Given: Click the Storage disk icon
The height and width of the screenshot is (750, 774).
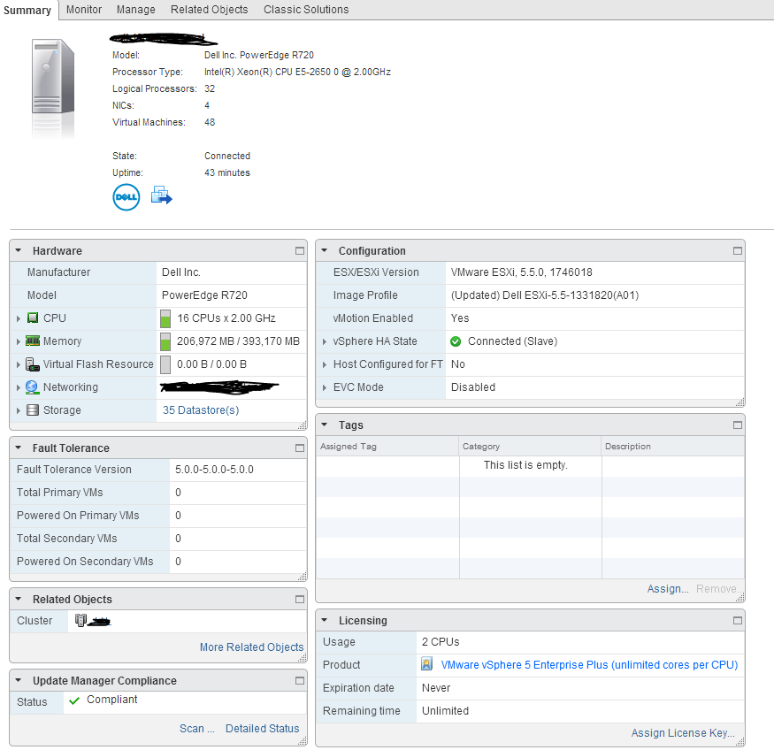Looking at the screenshot, I should (33, 410).
